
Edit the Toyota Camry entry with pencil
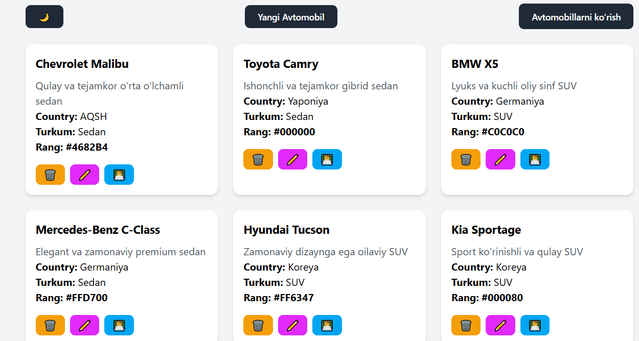coord(292,159)
